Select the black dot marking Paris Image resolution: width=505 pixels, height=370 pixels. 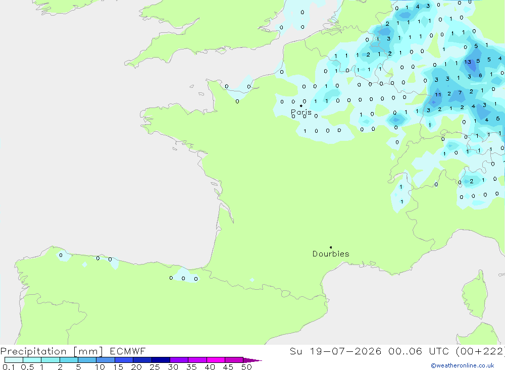tap(301, 105)
